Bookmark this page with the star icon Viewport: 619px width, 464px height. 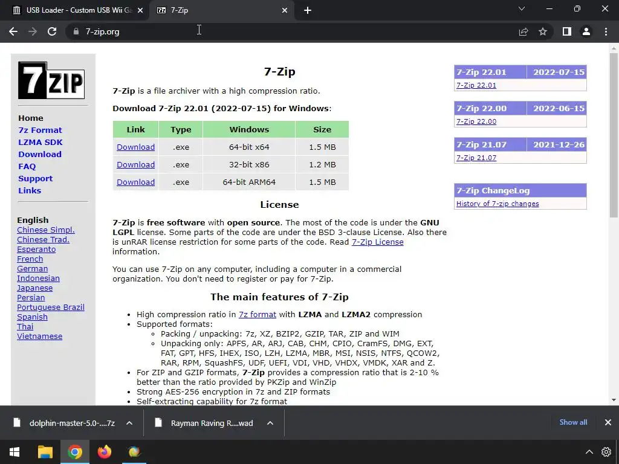(543, 31)
